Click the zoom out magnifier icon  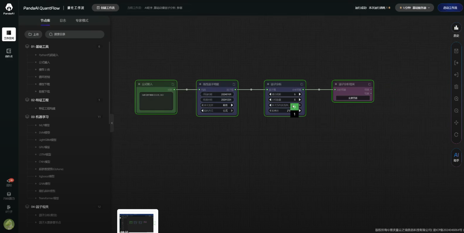pos(456,111)
